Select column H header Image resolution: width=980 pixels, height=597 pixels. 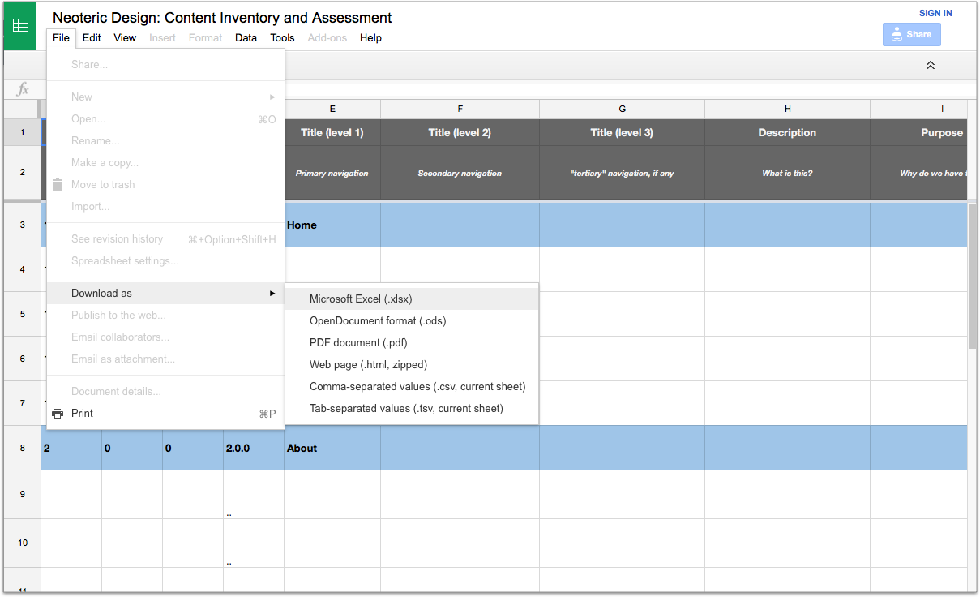tap(788, 109)
